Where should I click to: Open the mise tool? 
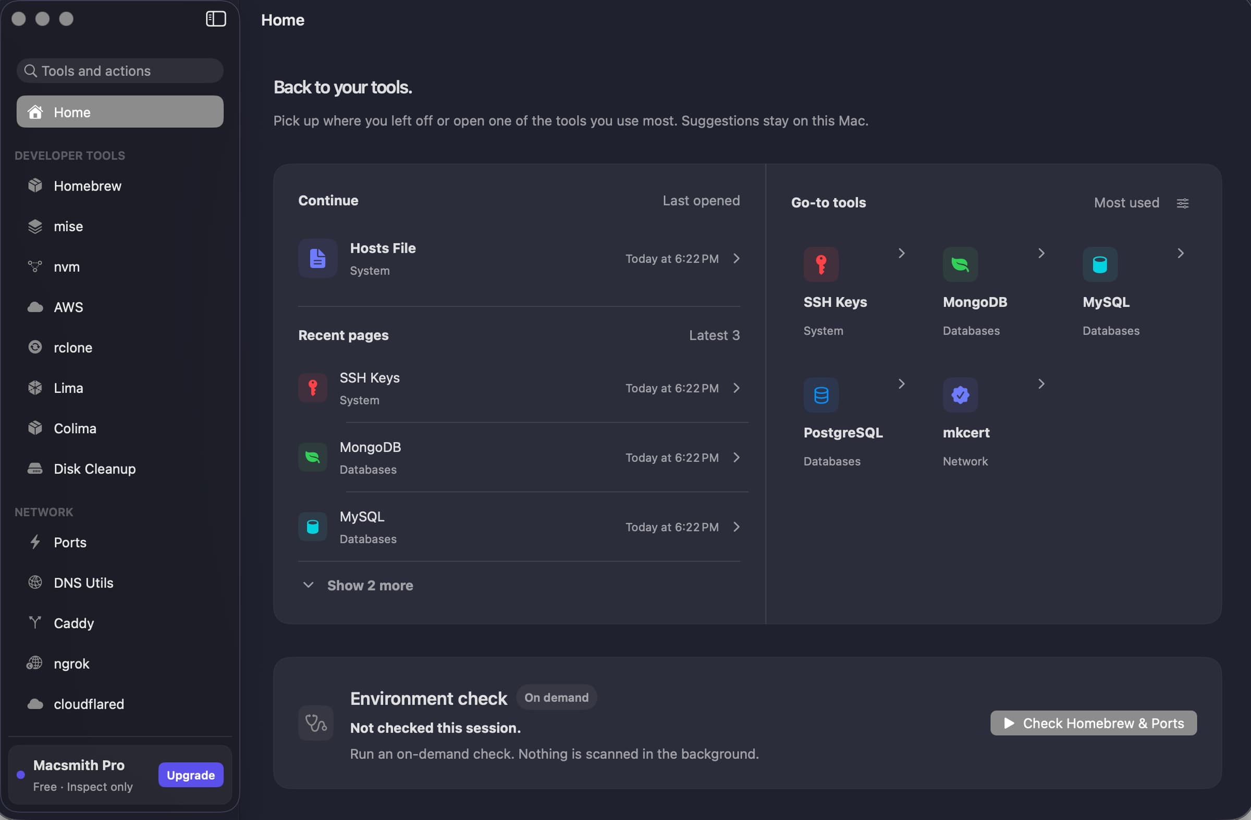click(120, 226)
